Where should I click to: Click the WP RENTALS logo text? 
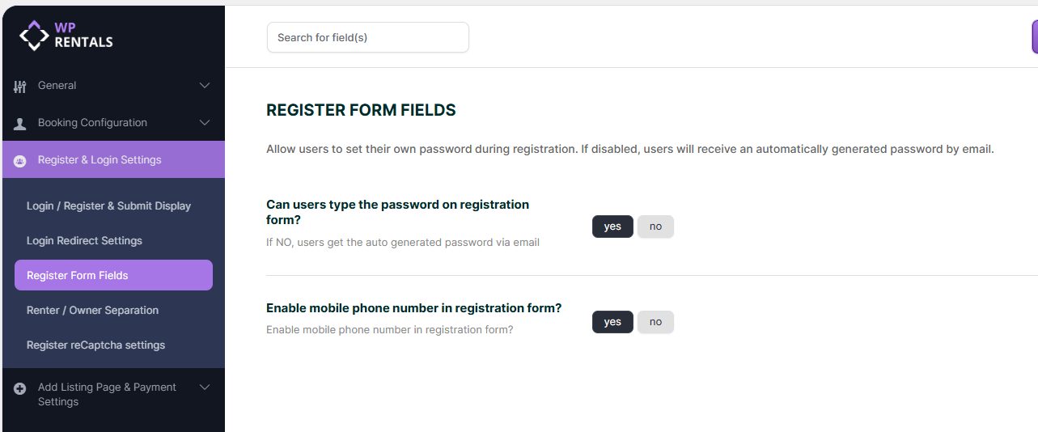click(x=83, y=35)
